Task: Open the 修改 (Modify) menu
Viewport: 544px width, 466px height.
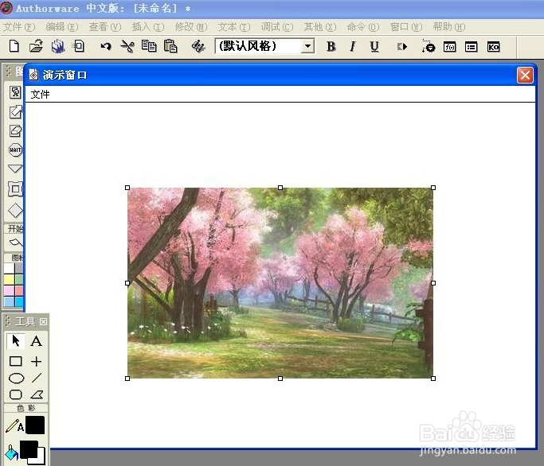Action: (x=191, y=27)
